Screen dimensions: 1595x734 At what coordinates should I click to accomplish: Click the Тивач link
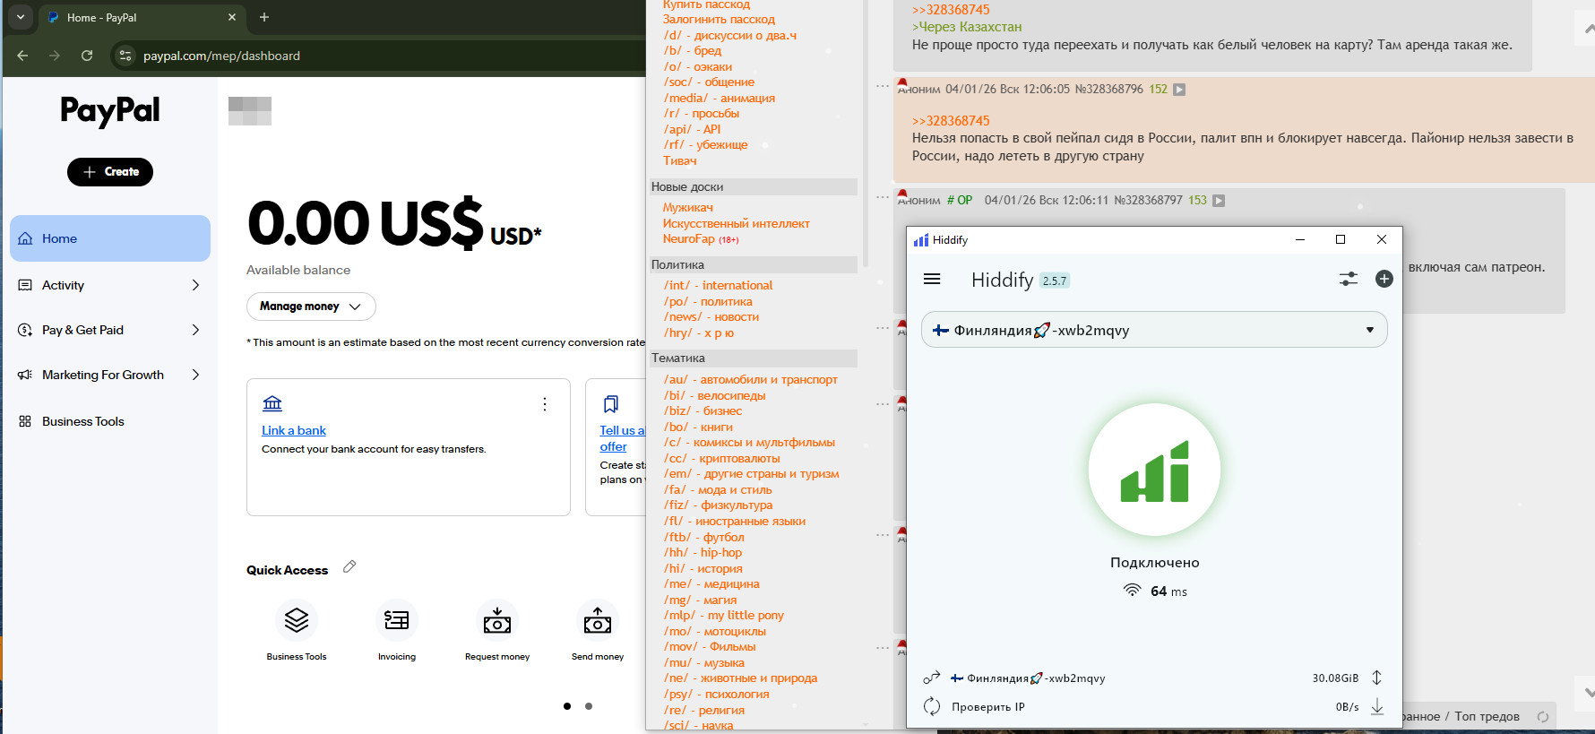point(680,161)
